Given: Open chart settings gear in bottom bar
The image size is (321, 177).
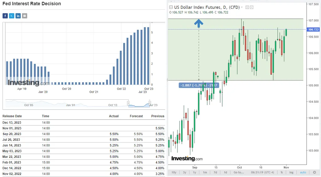Looking at the screenshot, I should (x=314, y=172).
